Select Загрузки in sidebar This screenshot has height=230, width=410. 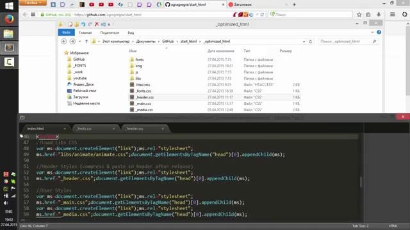(81, 96)
